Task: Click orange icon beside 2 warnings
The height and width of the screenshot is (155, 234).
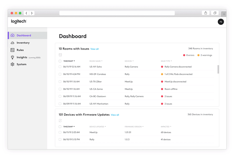Action: pyautogui.click(x=198, y=55)
